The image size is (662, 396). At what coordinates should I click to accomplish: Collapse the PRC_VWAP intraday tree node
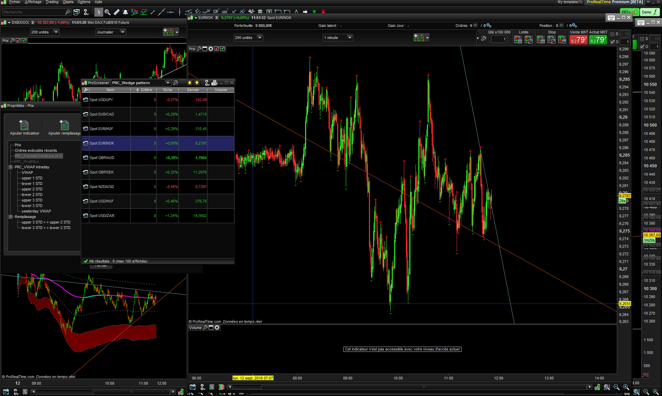coord(11,167)
